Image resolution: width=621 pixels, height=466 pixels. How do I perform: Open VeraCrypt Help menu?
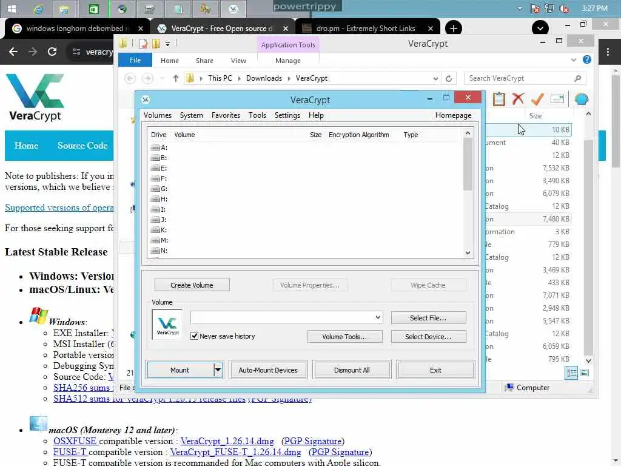[x=316, y=115]
